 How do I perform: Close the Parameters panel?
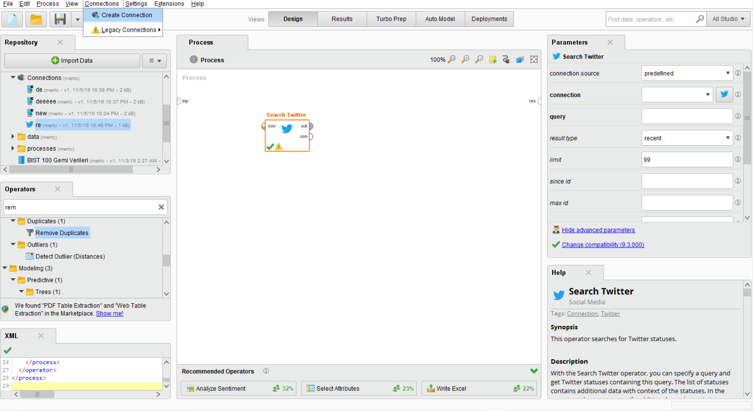pyautogui.click(x=610, y=42)
